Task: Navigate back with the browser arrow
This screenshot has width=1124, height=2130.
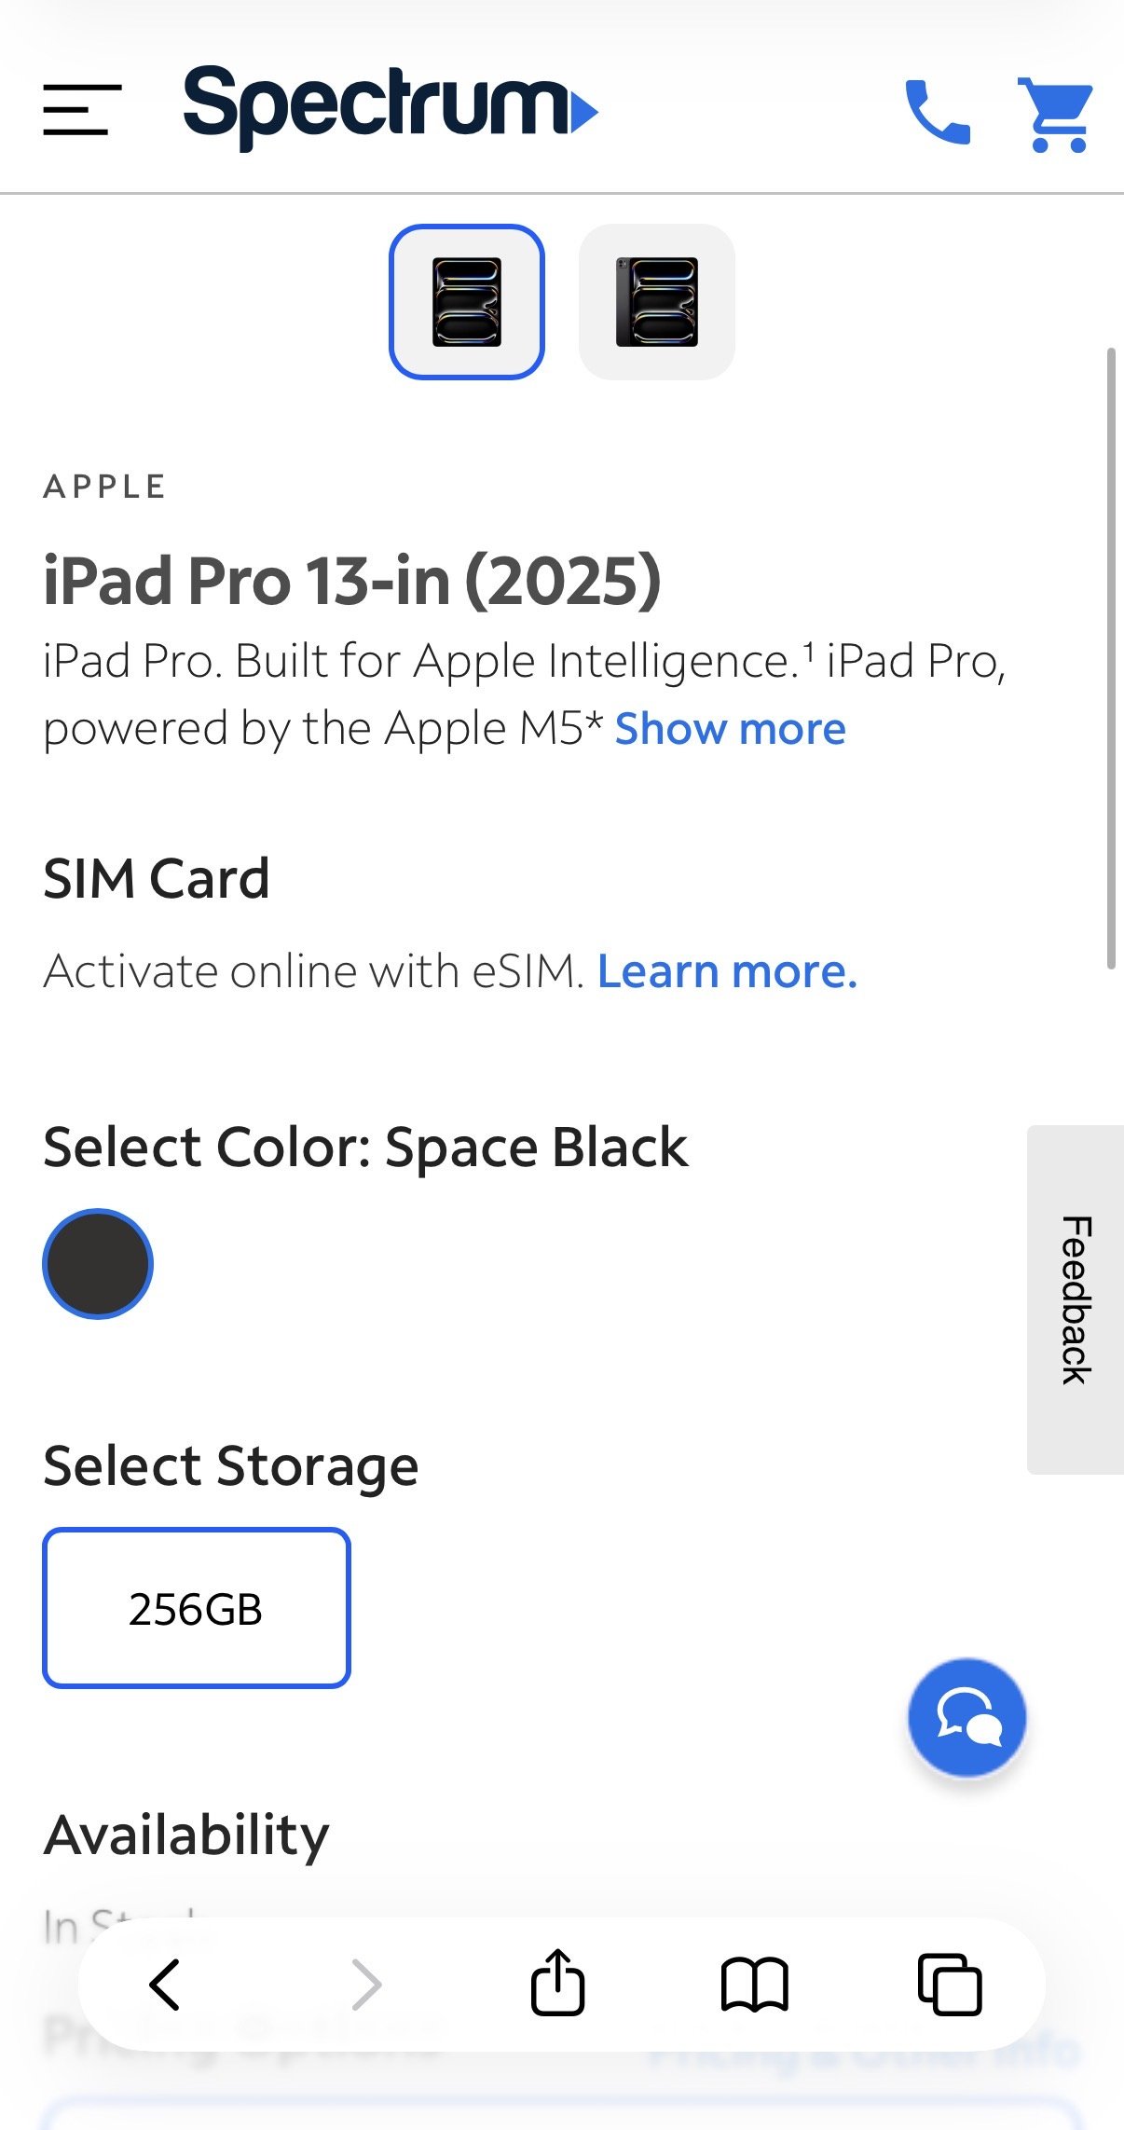Action: [164, 1984]
